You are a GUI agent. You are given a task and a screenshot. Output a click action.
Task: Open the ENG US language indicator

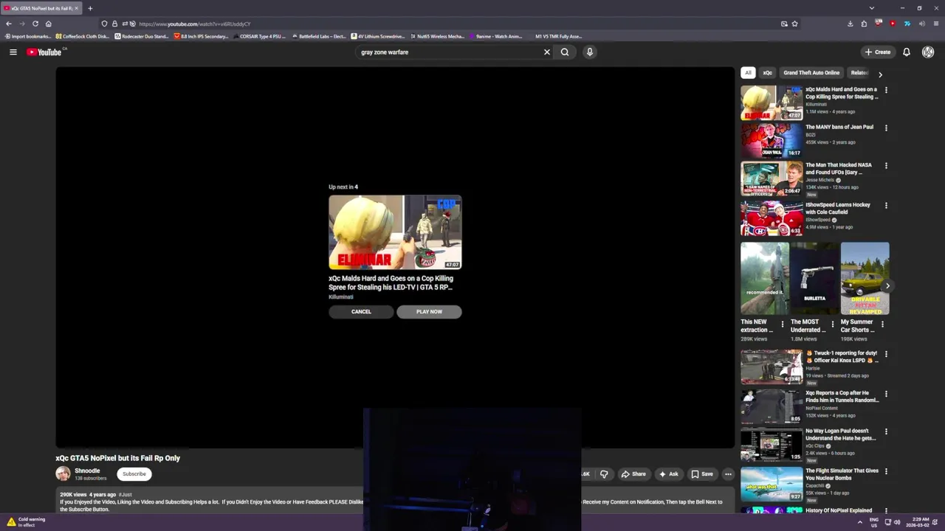(876, 521)
